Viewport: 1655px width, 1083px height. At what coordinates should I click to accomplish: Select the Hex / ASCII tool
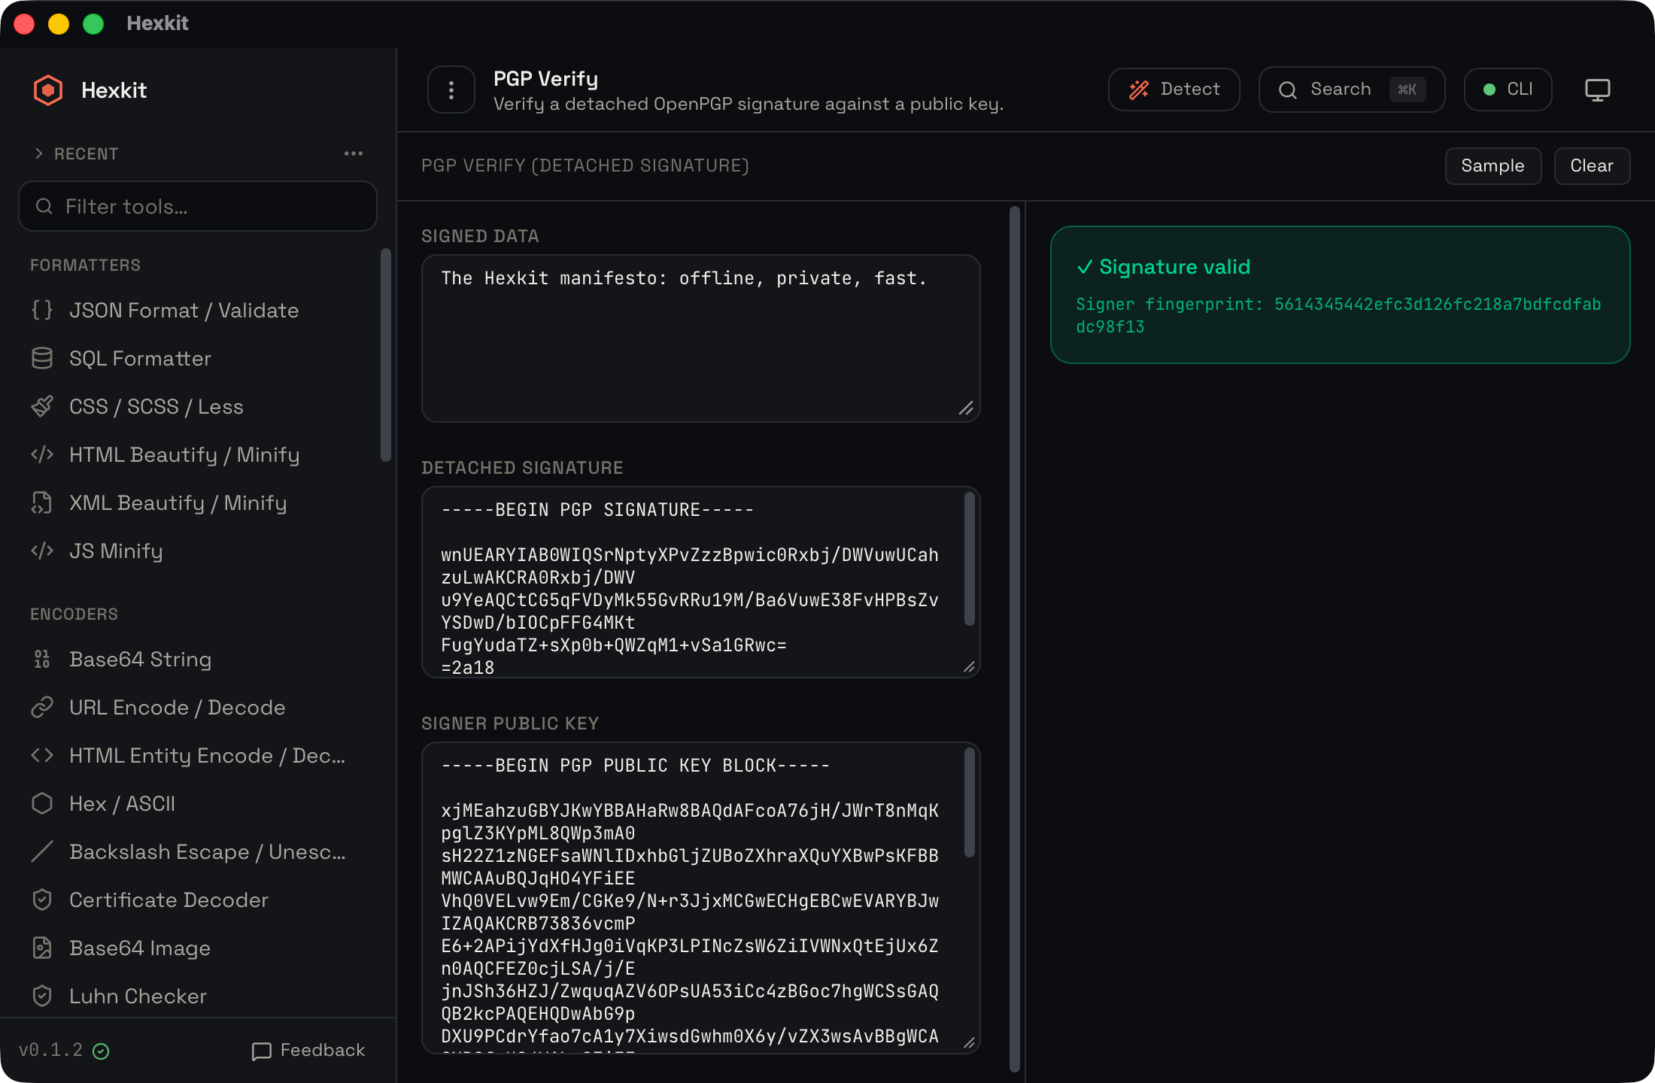[x=197, y=803]
